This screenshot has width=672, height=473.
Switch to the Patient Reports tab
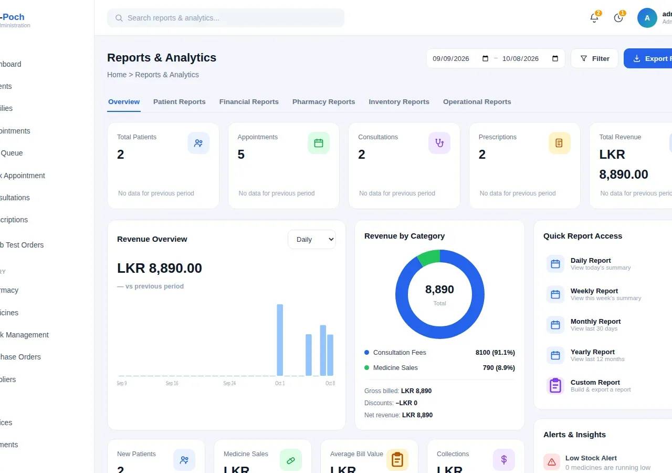(180, 102)
